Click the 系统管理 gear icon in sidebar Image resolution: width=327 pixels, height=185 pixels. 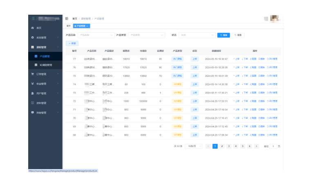coord(33,38)
